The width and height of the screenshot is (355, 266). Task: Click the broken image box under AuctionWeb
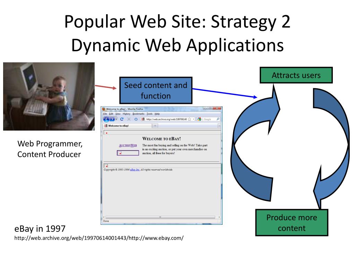128,153
